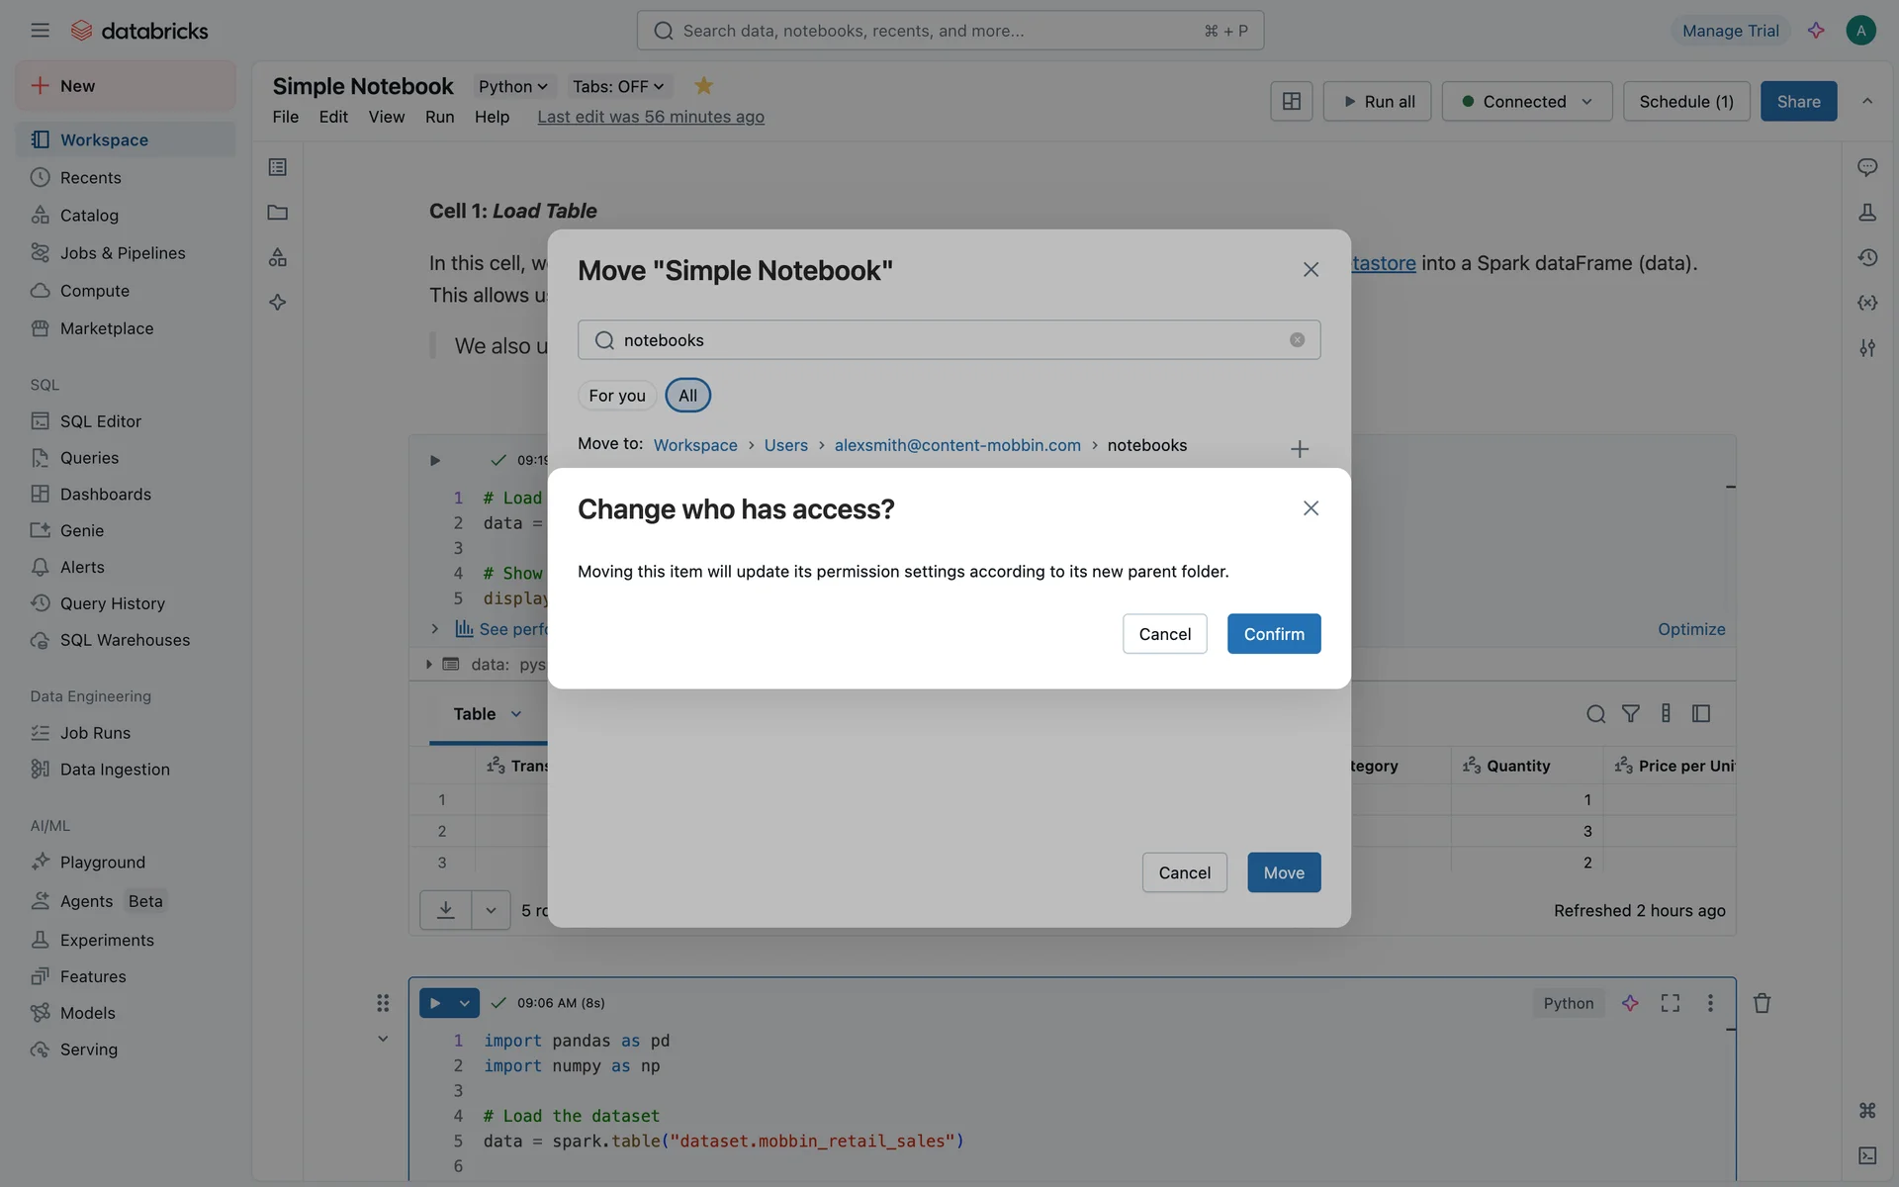Open the Edit menu
This screenshot has height=1187, width=1899.
(333, 117)
